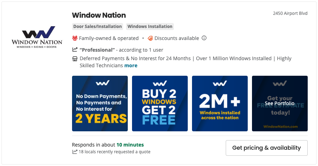Viewport: 318px width, 166px height.
Task: Click the trending chart icon beside "Professional"
Action: pos(75,50)
